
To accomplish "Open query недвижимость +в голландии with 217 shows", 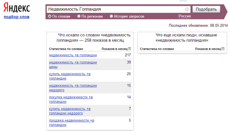I will 73,55.
